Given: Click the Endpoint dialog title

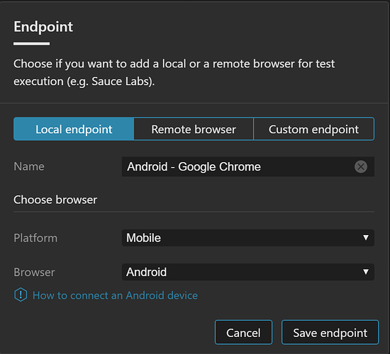Looking at the screenshot, I should [x=43, y=27].
